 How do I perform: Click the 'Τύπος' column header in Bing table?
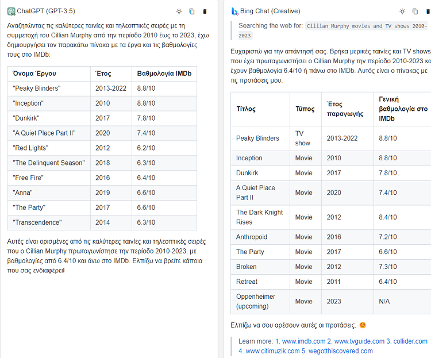coord(305,109)
